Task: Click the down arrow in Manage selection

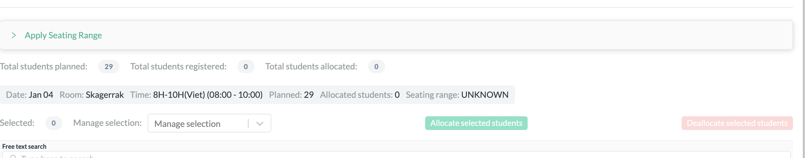Action: point(260,123)
